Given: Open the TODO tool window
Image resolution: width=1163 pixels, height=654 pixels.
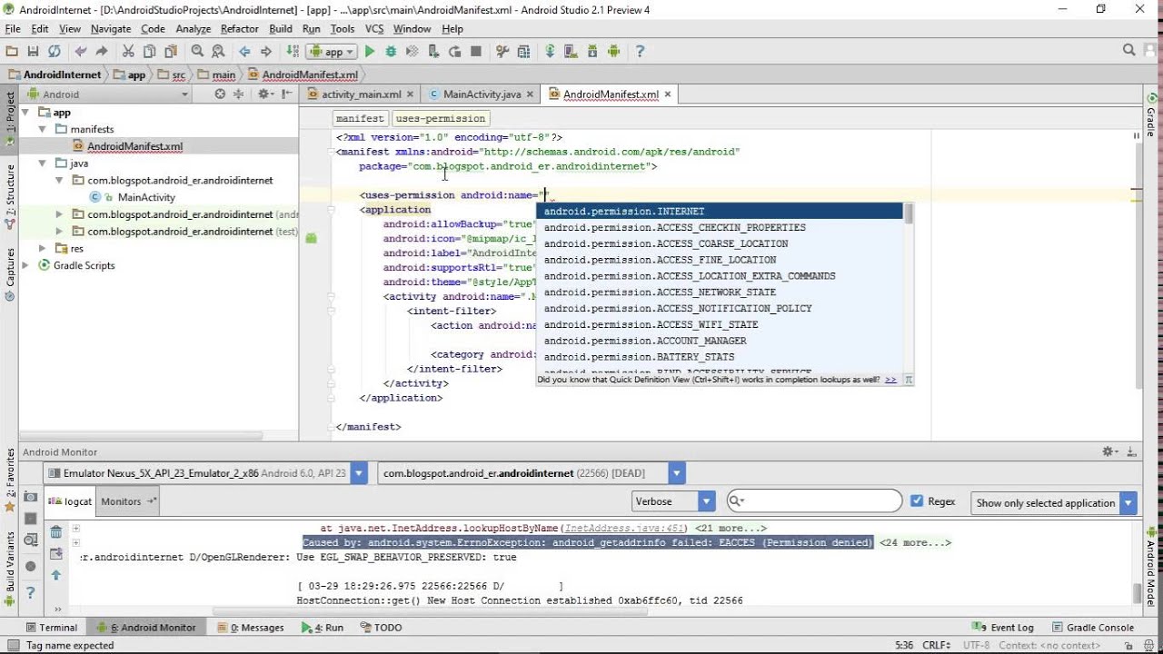Looking at the screenshot, I should tap(381, 627).
